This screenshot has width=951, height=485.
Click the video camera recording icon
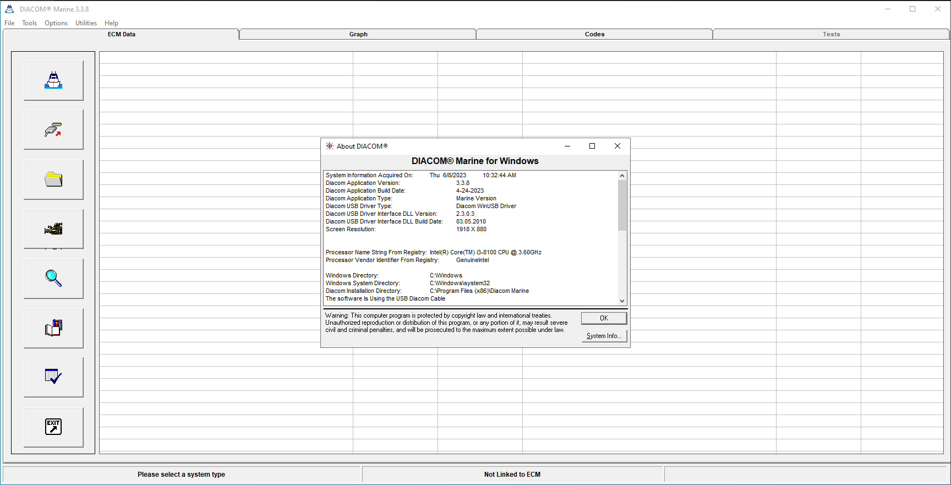point(53,229)
